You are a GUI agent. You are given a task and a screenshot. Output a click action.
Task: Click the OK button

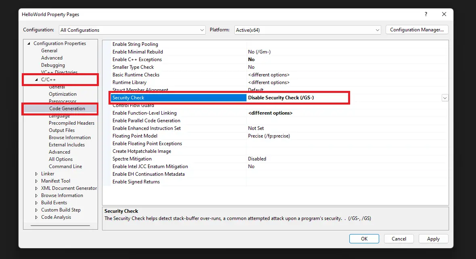click(x=364, y=239)
